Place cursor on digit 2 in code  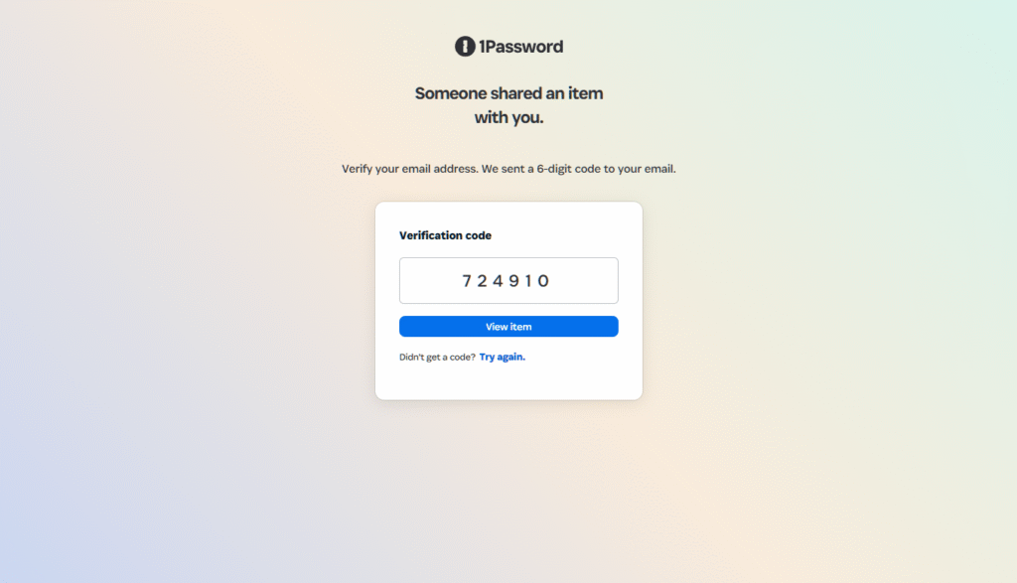click(482, 281)
